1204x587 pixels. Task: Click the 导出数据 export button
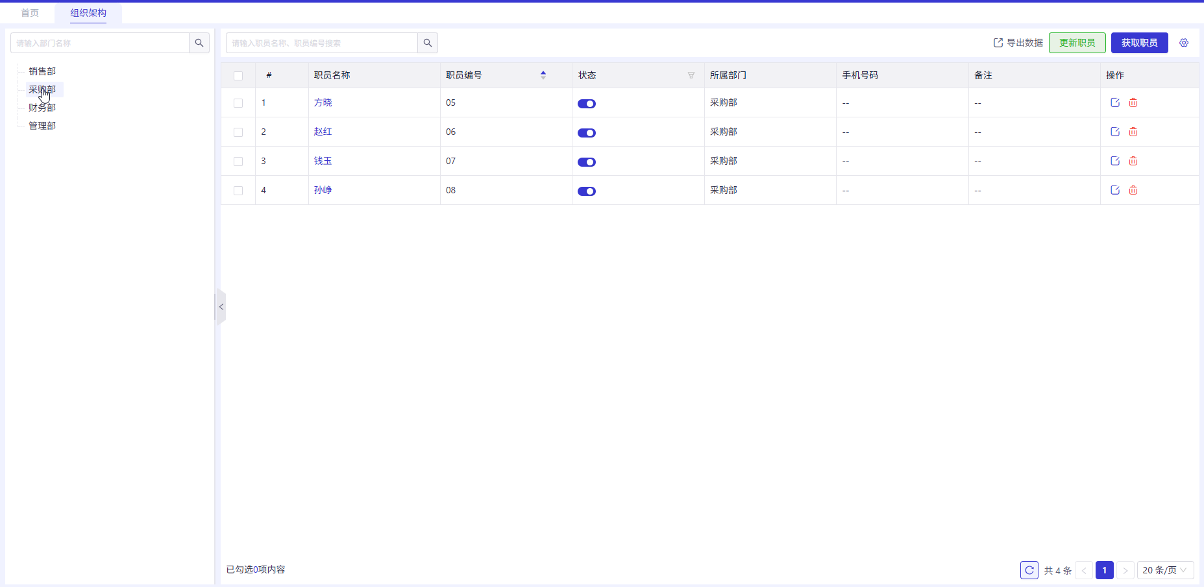[x=1018, y=43]
